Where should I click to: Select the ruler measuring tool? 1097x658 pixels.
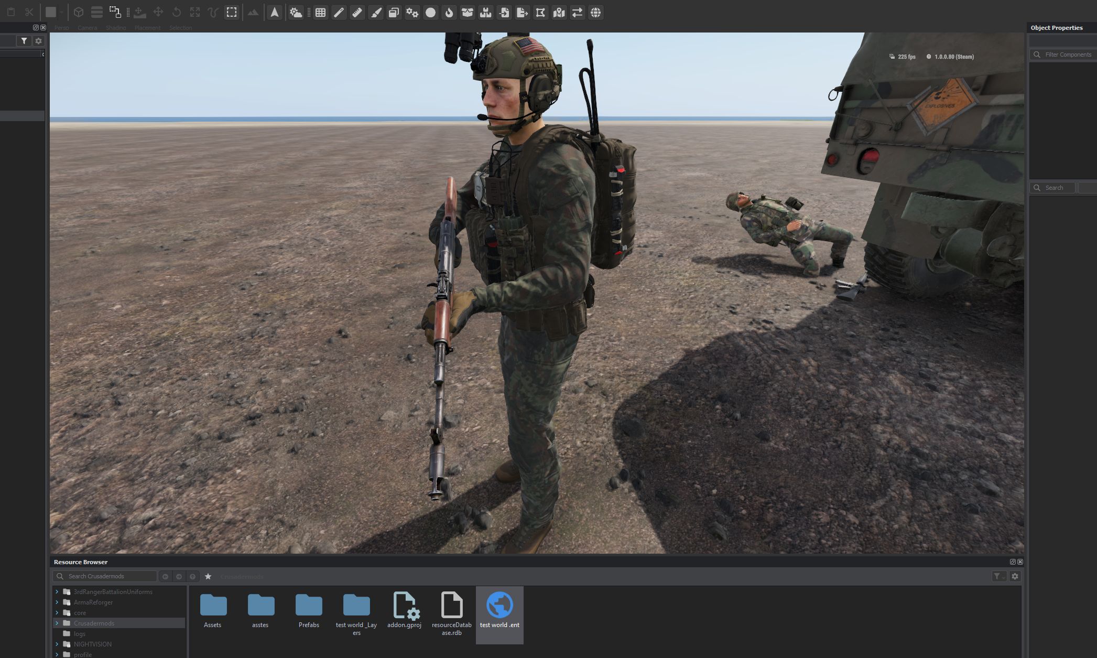[x=357, y=13]
